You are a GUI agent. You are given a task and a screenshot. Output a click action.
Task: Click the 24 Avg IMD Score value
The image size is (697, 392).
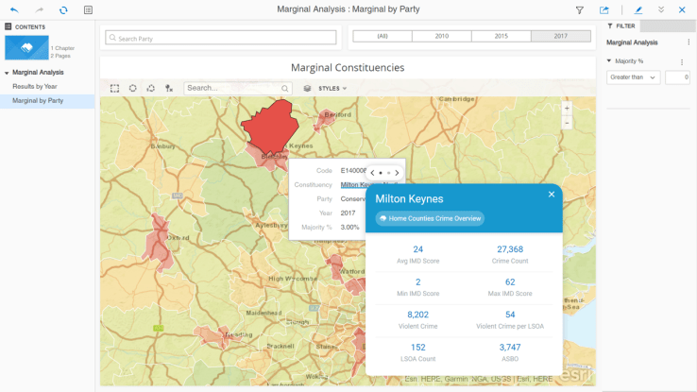pyautogui.click(x=417, y=249)
